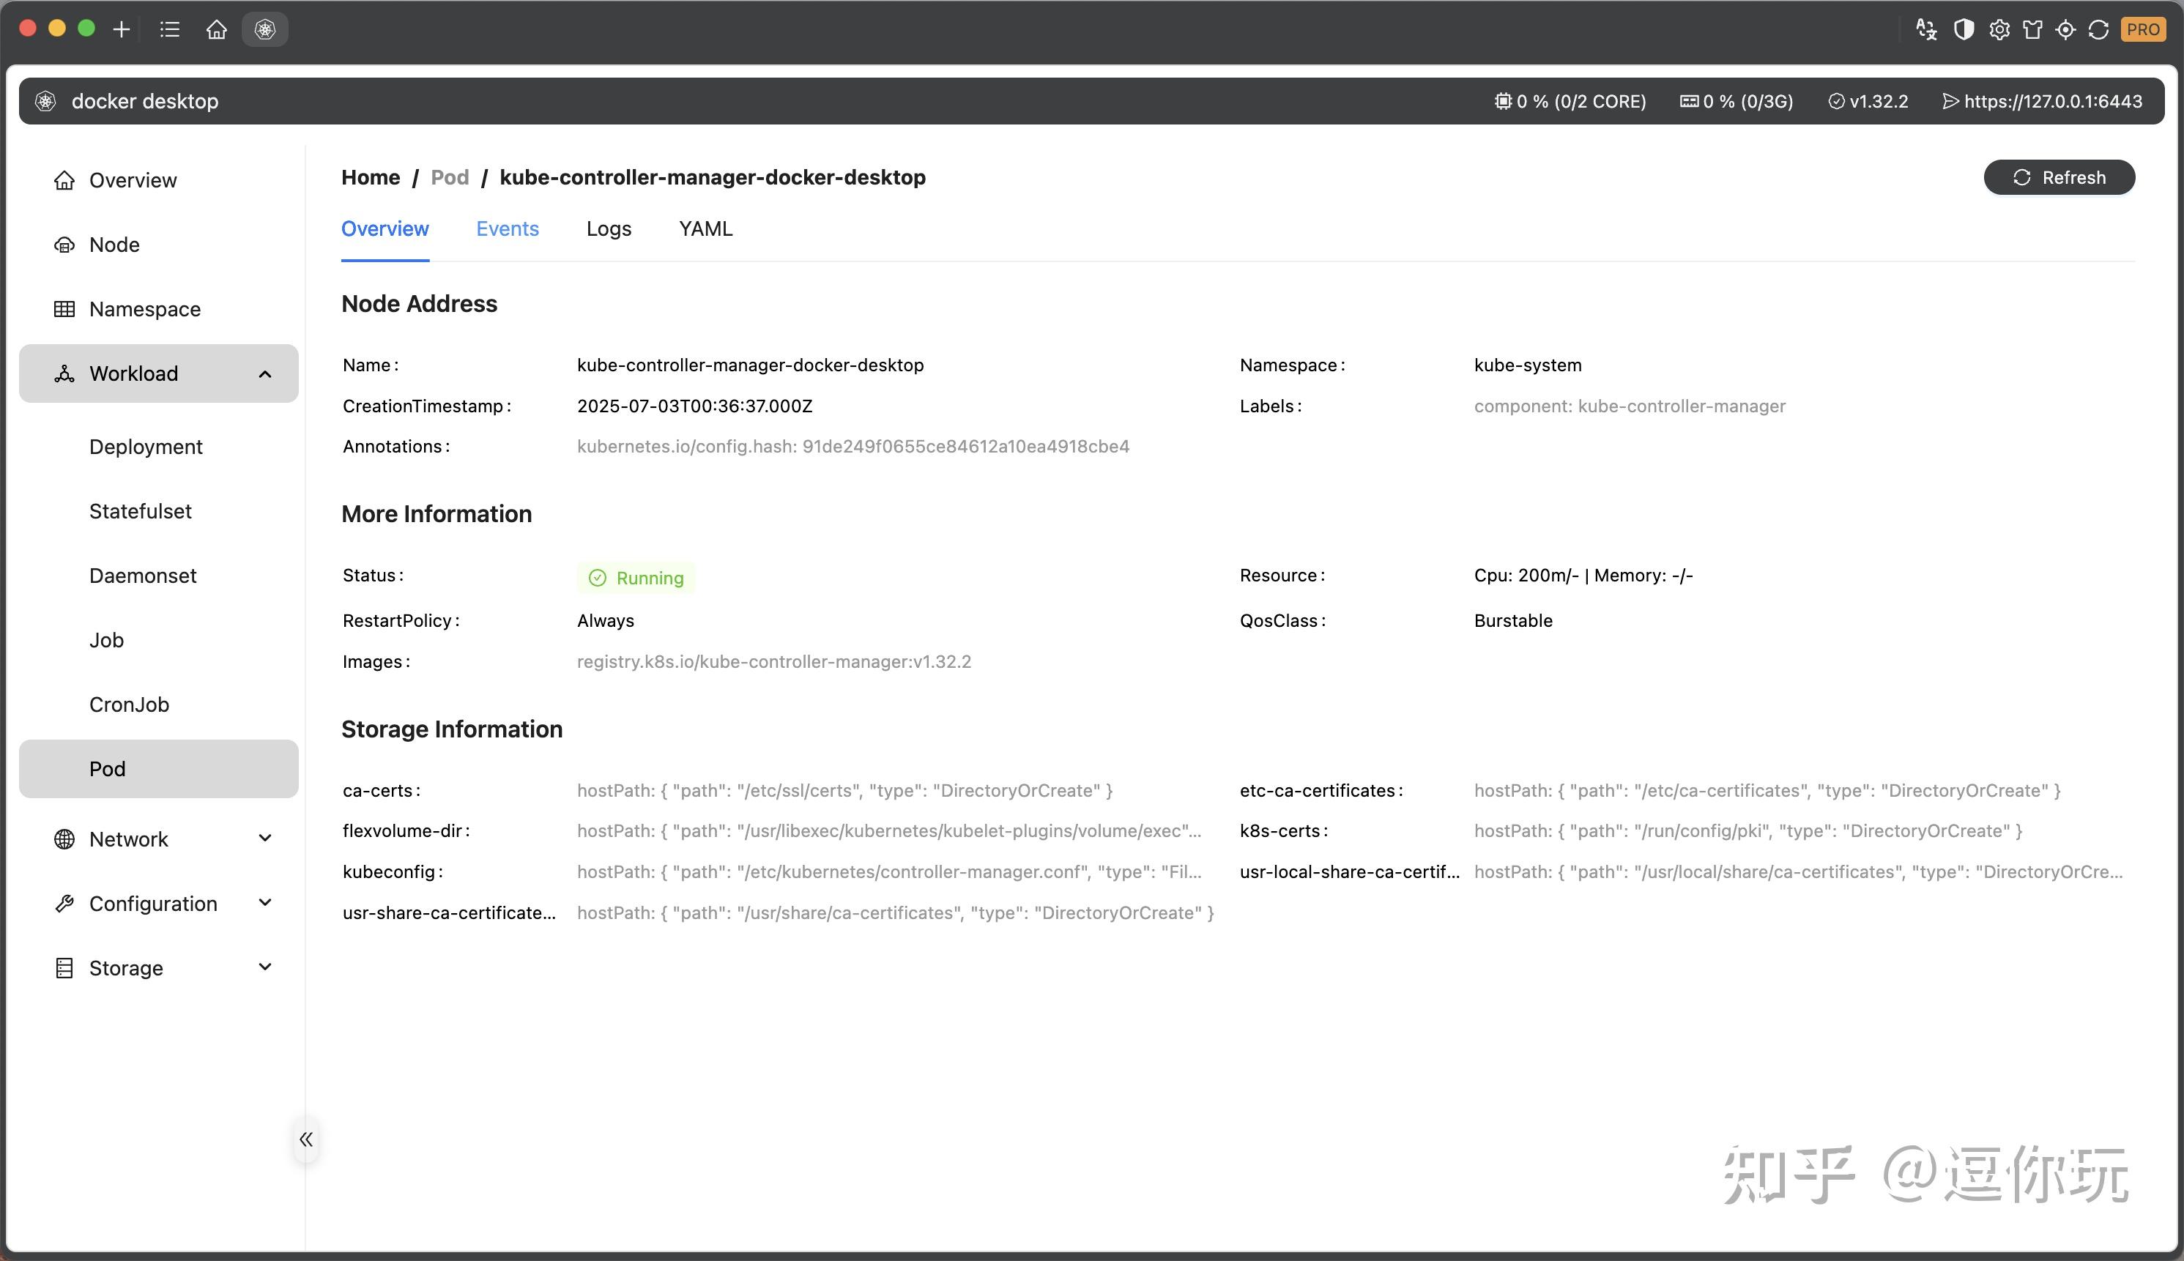The height and width of the screenshot is (1261, 2184).
Task: Toggle the dark mode half-shield icon
Action: tap(1963, 29)
